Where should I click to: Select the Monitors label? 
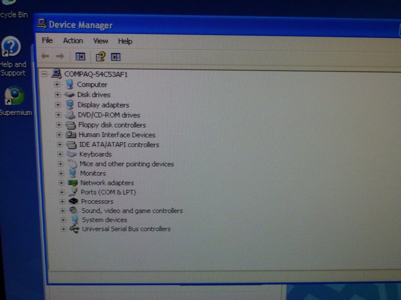coord(93,173)
